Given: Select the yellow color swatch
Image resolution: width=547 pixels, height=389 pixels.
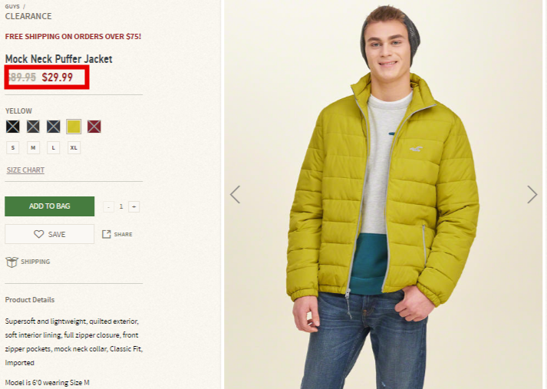Looking at the screenshot, I should 74,127.
